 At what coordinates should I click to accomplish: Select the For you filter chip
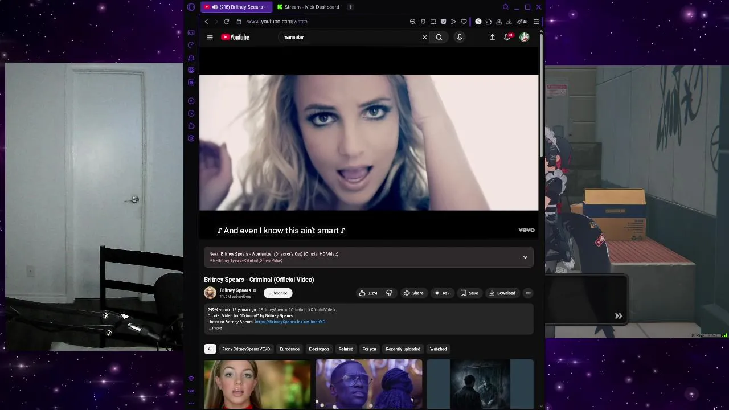point(369,349)
